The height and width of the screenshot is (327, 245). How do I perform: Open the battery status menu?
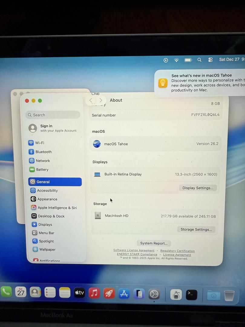188,60
